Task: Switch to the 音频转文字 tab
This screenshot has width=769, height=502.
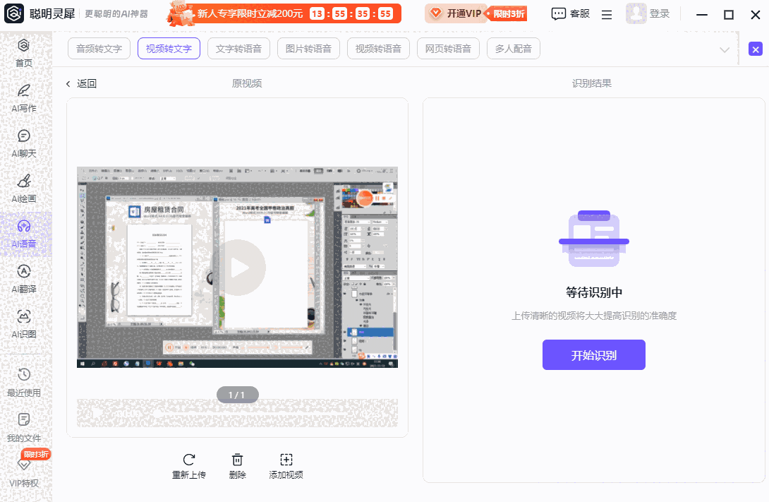Action: [99, 49]
